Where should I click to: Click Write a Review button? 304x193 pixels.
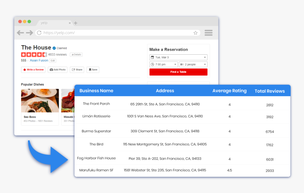[33, 70]
